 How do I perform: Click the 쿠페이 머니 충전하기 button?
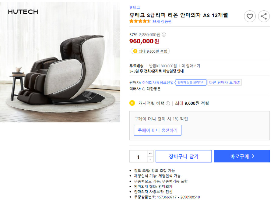click(x=157, y=130)
